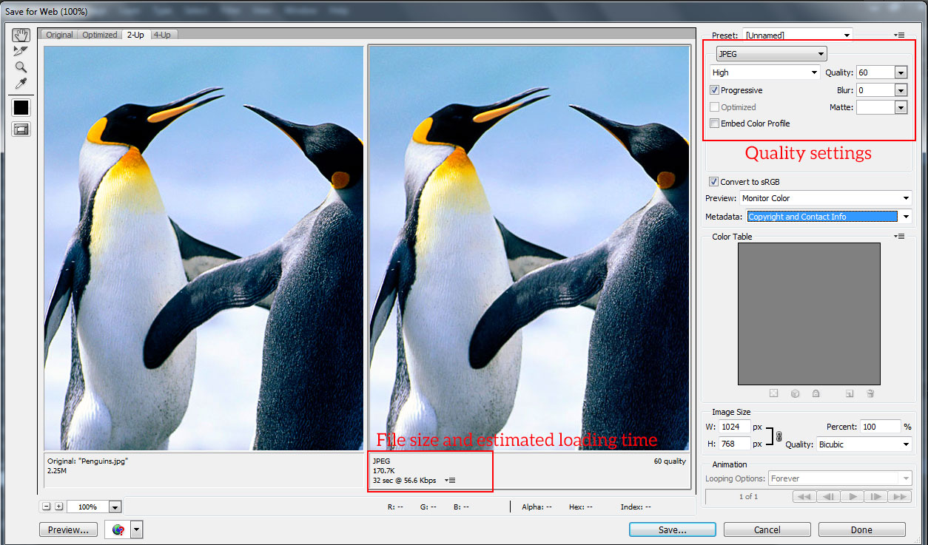The width and height of the screenshot is (928, 545).
Task: Click the Save... button
Action: [x=672, y=529]
